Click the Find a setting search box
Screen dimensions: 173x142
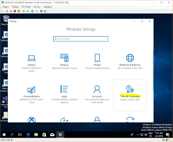[x=81, y=39]
